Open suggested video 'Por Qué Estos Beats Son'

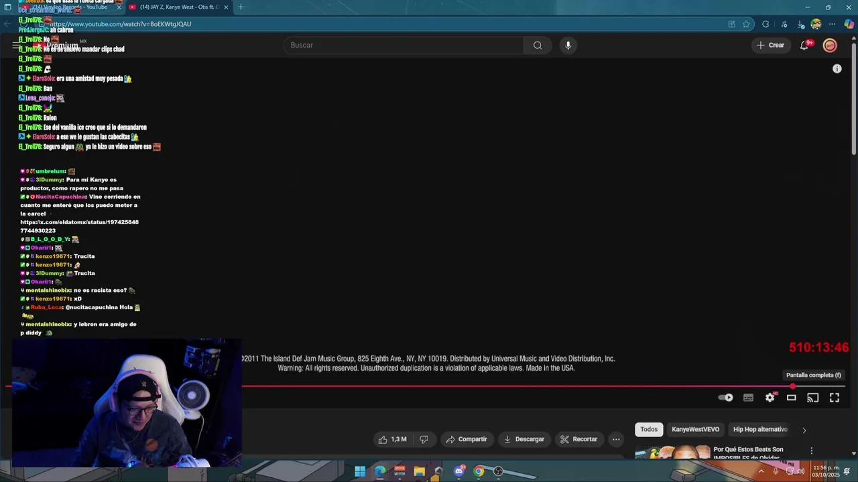748,453
